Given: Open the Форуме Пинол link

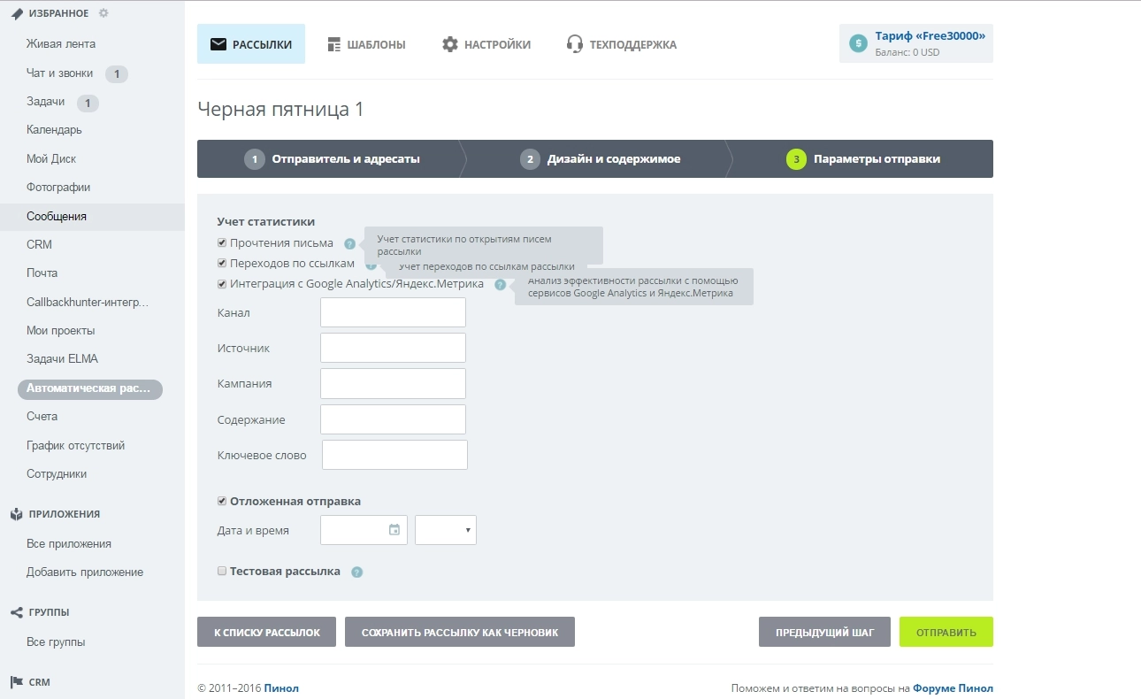Looking at the screenshot, I should click(x=953, y=688).
